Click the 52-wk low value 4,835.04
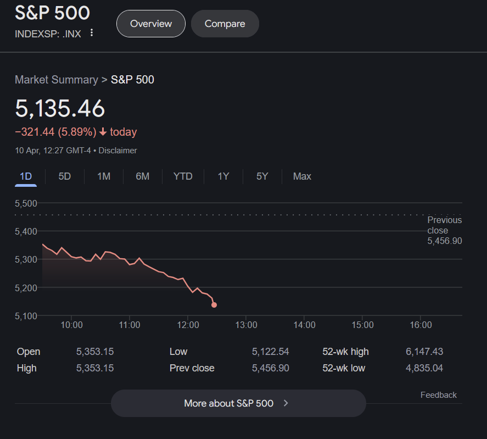 coord(424,368)
